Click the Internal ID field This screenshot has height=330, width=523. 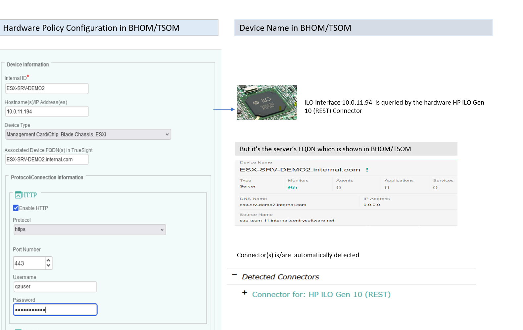[47, 88]
